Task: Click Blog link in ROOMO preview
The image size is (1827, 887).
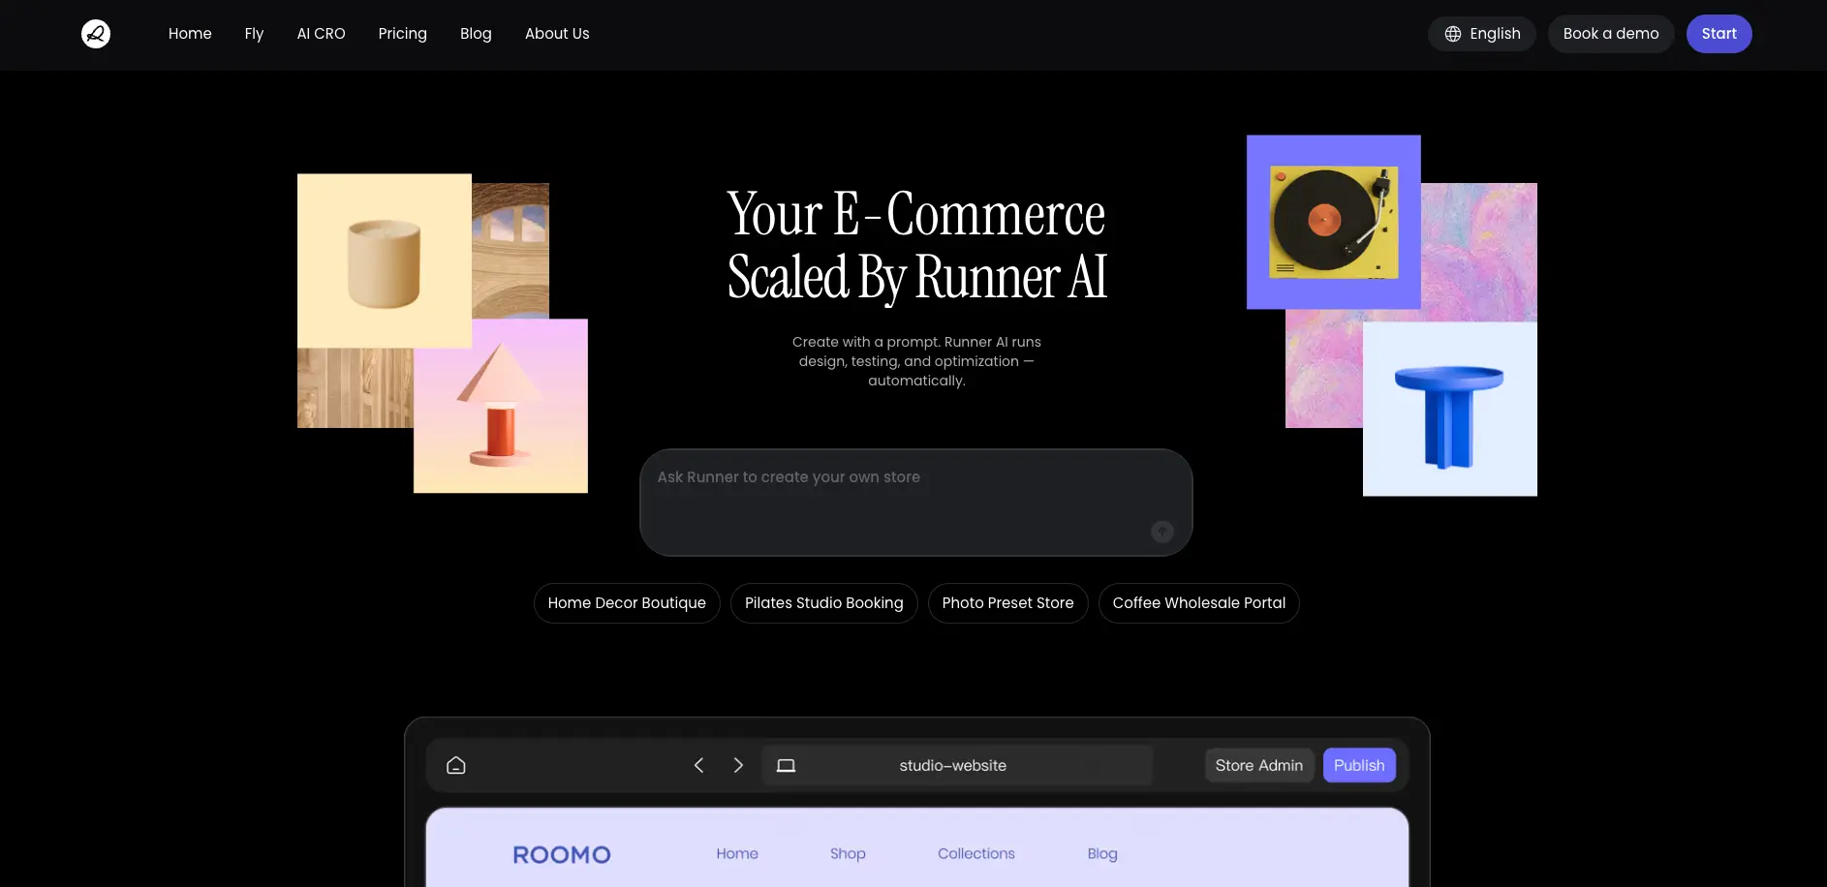Action: click(1102, 854)
